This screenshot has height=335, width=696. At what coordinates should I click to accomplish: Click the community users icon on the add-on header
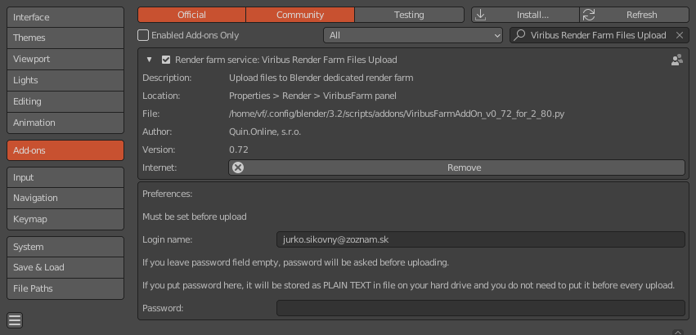coord(676,60)
